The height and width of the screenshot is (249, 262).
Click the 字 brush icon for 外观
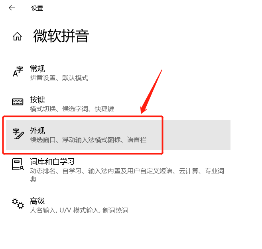pyautogui.click(x=18, y=134)
